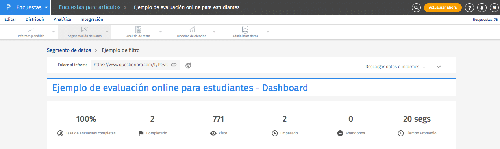Click the Completado count value 2
This screenshot has width=500, height=149.
coord(152,119)
